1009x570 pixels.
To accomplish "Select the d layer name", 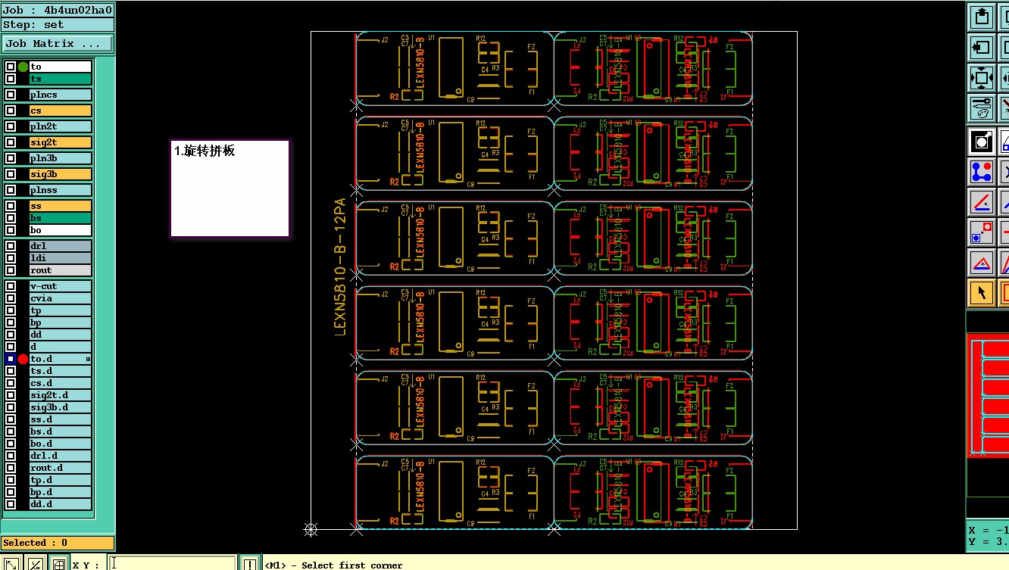I will (61, 347).
